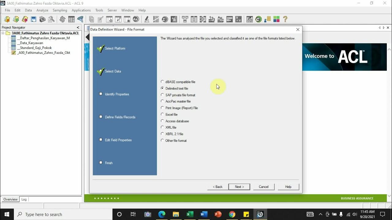Show hidden system tray icons chevron
Image resolution: width=392 pixels, height=220 pixels.
point(320,214)
